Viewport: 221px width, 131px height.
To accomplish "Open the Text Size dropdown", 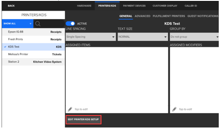I will point(143,37).
